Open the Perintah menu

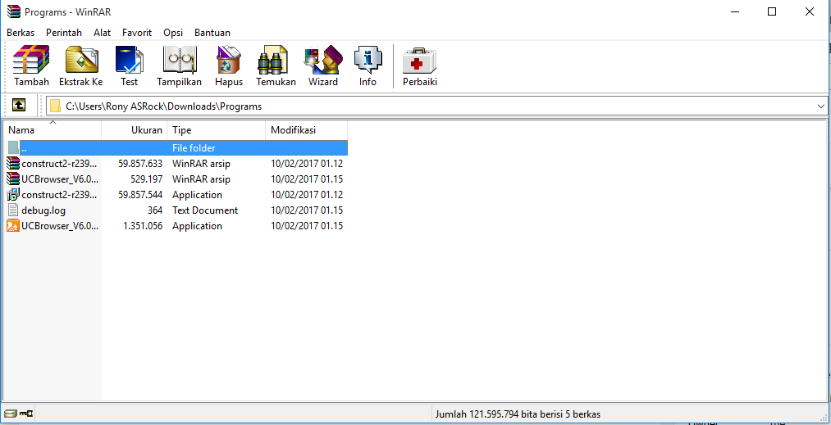tap(64, 33)
